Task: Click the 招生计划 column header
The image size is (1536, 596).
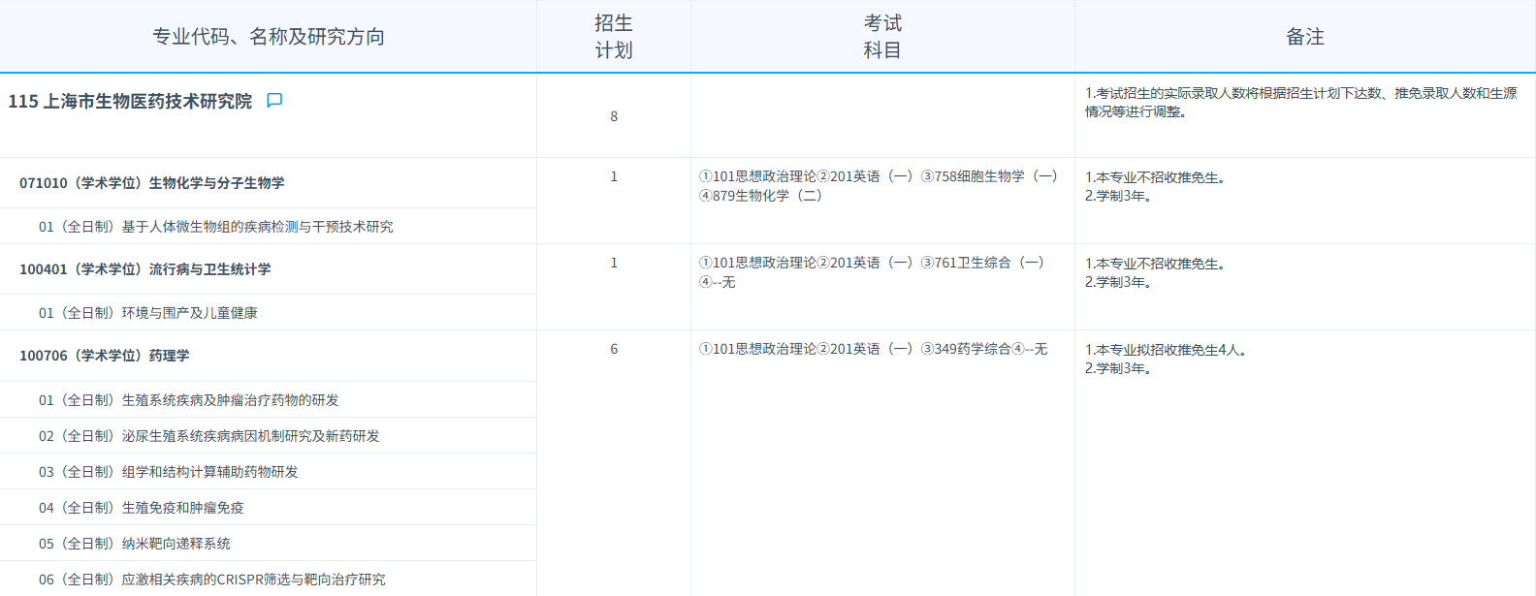Action: [x=613, y=37]
